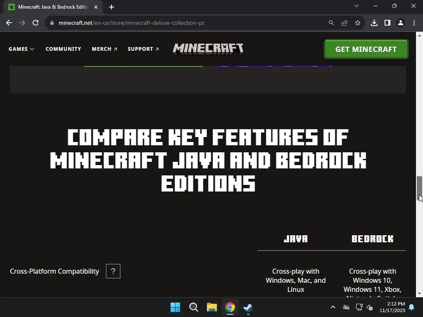423x317 pixels.
Task: Open Steam from the taskbar
Action: [x=248, y=307]
